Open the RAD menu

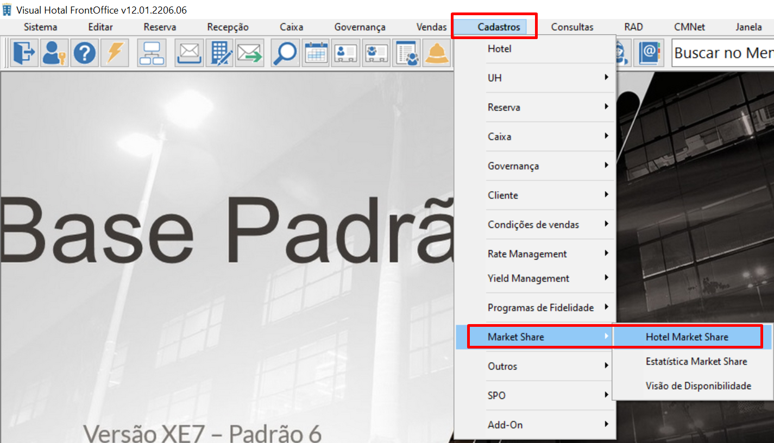(x=633, y=27)
